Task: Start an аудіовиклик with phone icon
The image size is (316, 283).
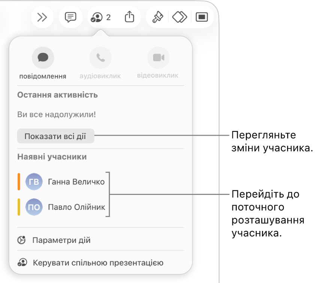Action: 100,58
